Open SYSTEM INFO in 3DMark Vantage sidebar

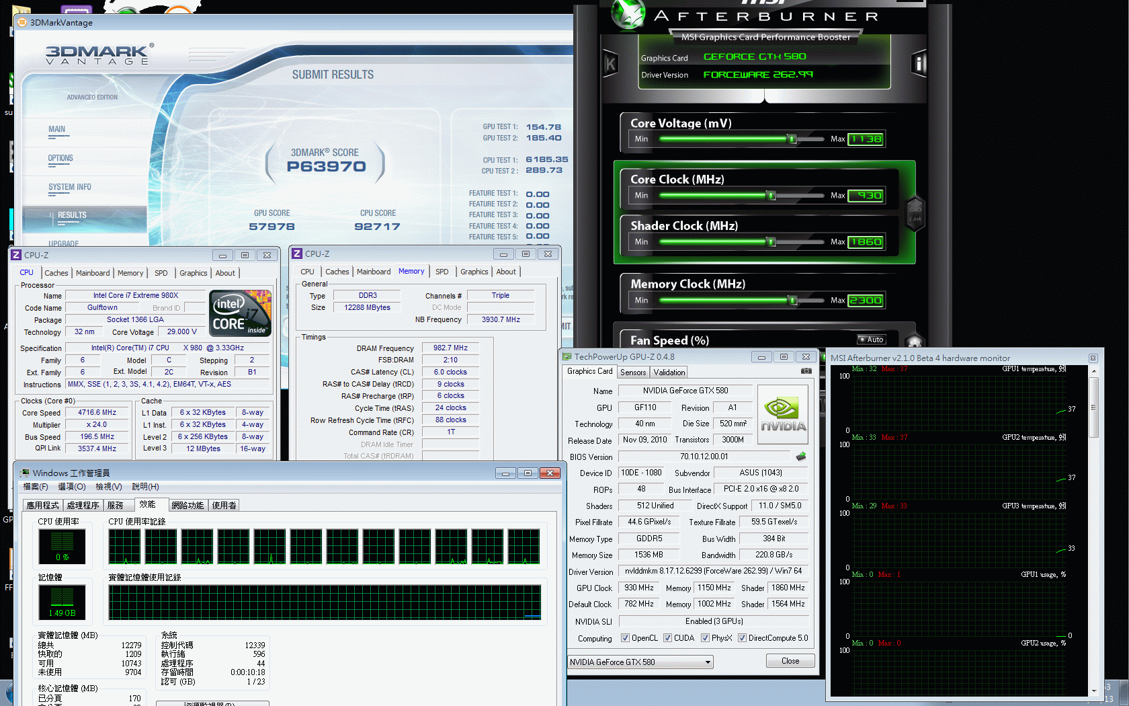coord(69,188)
